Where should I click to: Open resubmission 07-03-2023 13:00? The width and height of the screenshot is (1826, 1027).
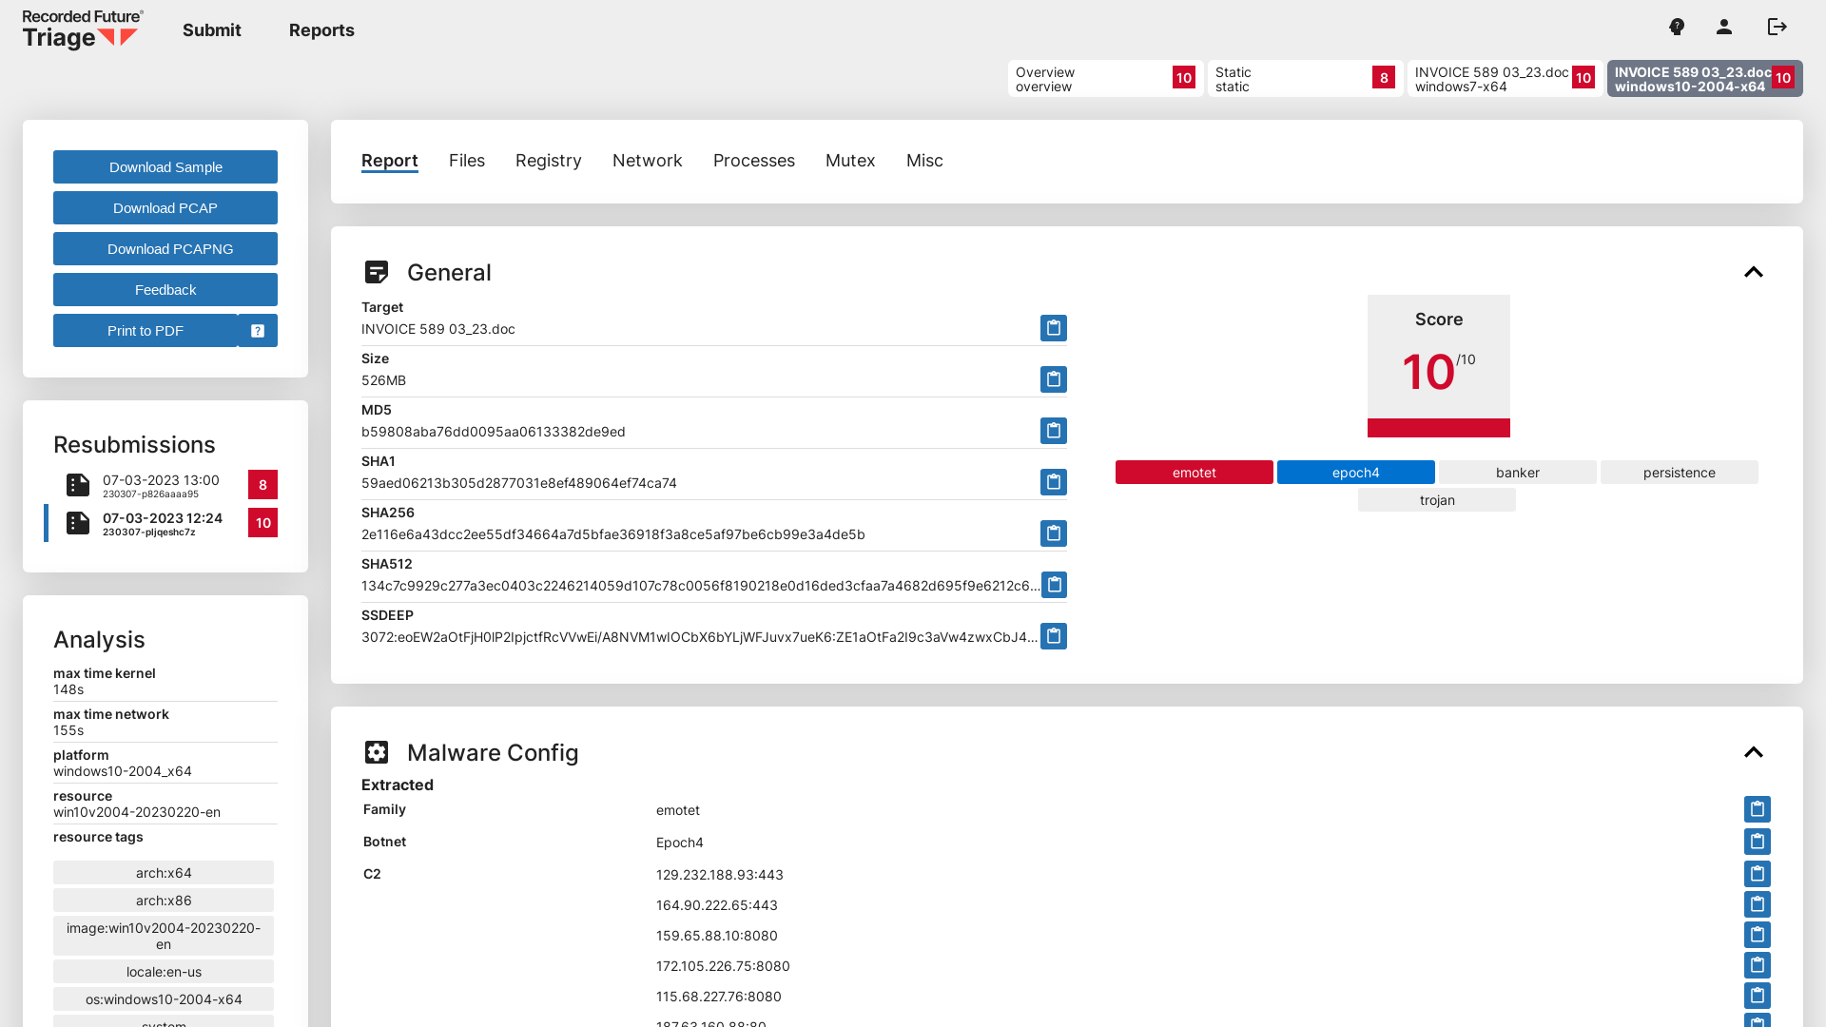click(x=162, y=485)
